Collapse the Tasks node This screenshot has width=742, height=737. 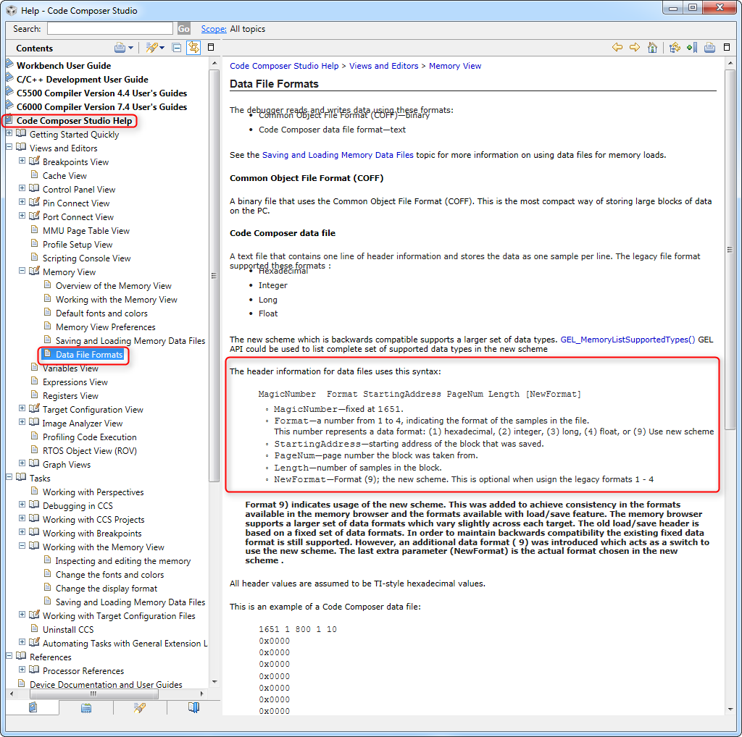[x=9, y=478]
